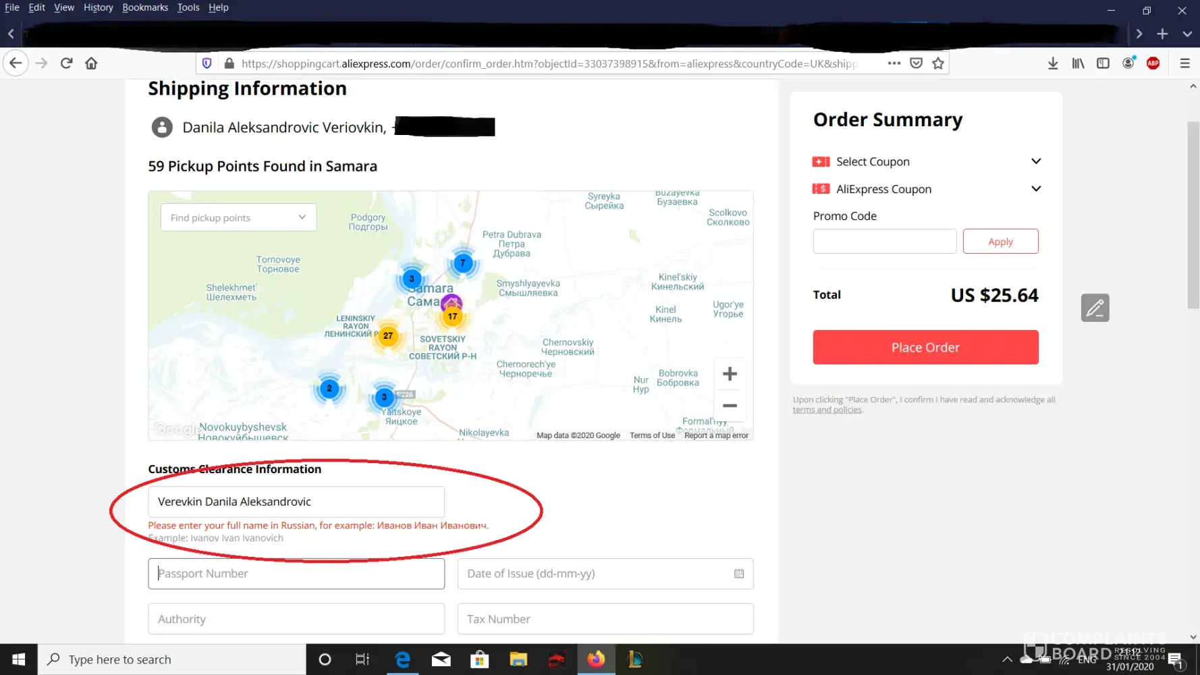Select the map cluster marked 27
This screenshot has height=675, width=1200.
[x=388, y=335]
